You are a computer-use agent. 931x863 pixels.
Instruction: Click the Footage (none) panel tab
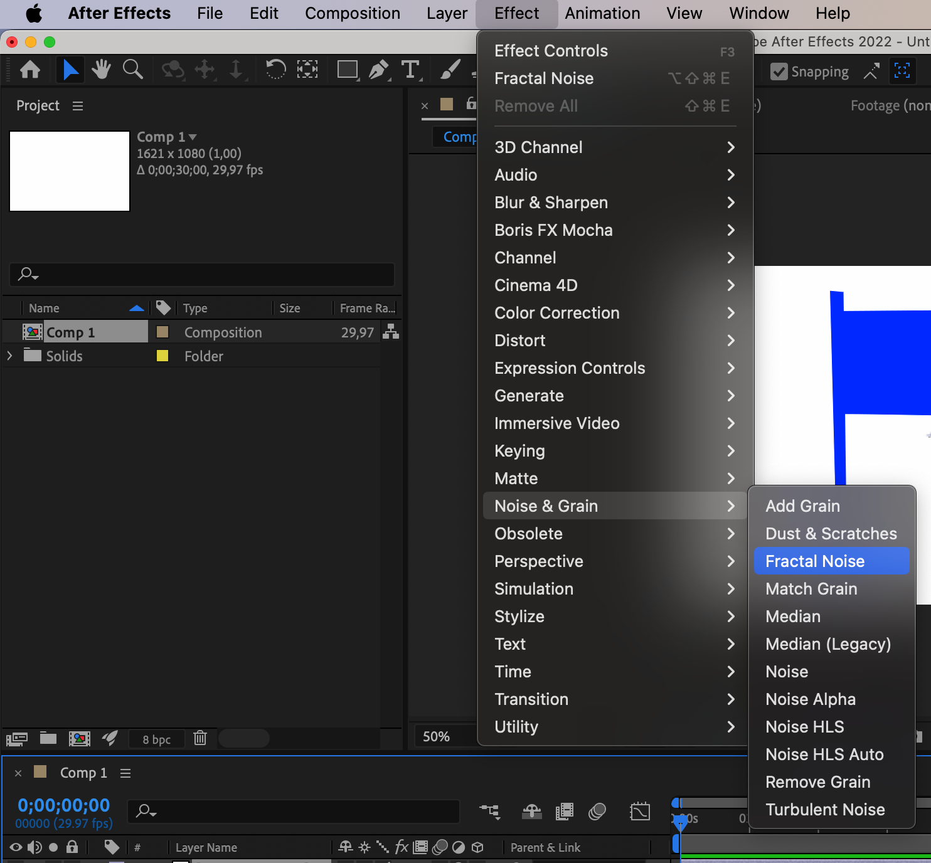click(x=890, y=105)
